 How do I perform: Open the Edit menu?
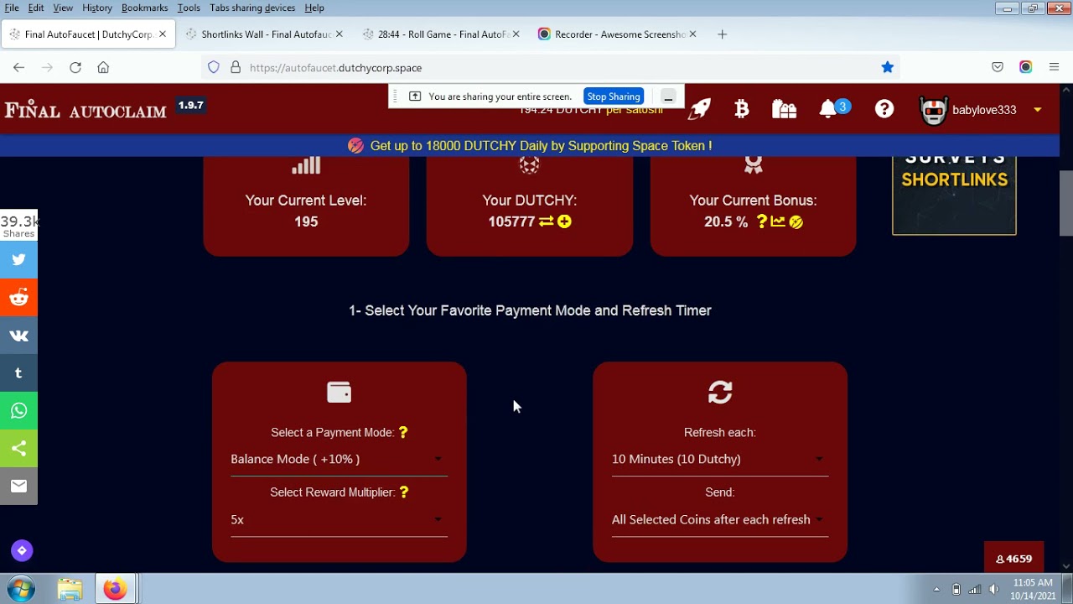36,8
